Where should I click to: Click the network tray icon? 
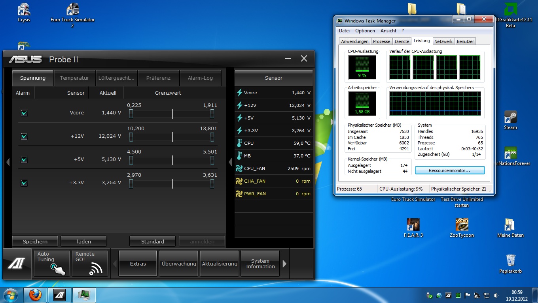487,295
